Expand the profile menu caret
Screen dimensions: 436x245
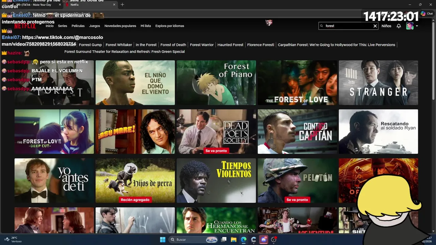[x=417, y=26]
